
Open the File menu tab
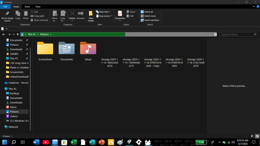(x=5, y=7)
